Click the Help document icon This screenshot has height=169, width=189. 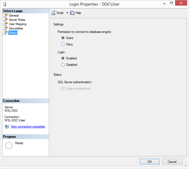(72, 13)
